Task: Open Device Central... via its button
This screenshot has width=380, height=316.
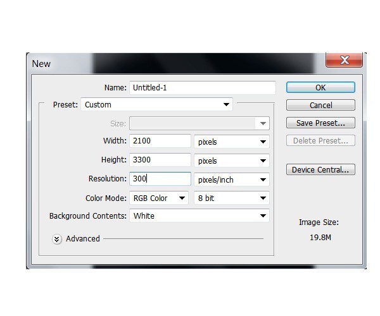Action: click(x=320, y=170)
